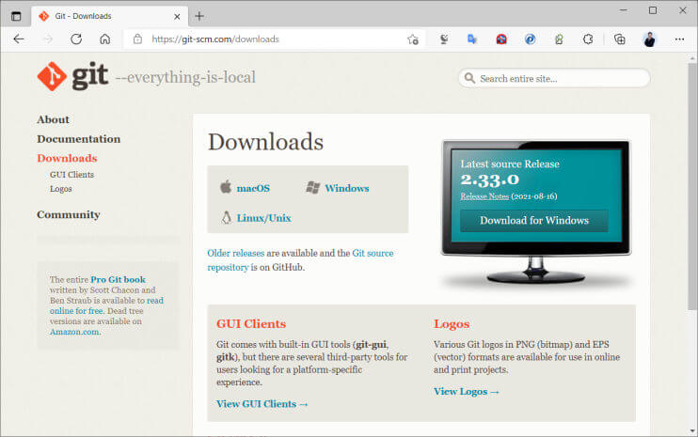Click the red ad-blocker extension icon
Viewport: 698px width, 437px height.
pos(501,39)
